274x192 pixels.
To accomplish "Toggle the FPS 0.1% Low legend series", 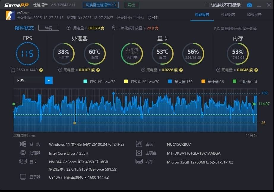I will coord(126,82).
